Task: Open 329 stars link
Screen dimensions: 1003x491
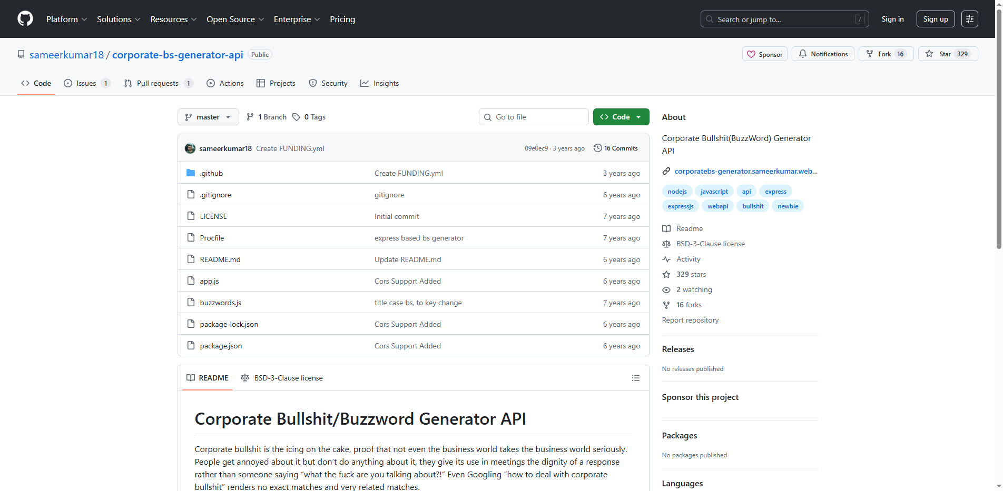Action: 684,274
